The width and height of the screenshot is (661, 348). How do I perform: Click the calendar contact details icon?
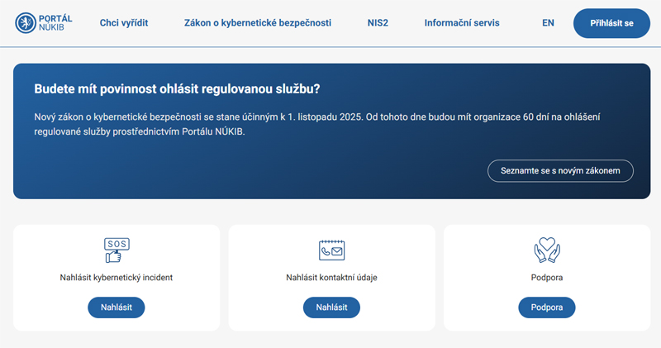[x=332, y=250]
